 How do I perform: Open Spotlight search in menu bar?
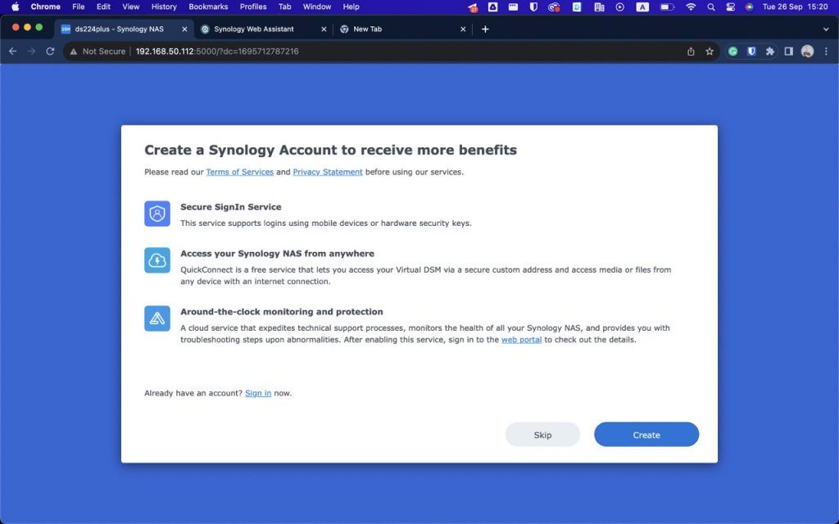click(x=710, y=7)
